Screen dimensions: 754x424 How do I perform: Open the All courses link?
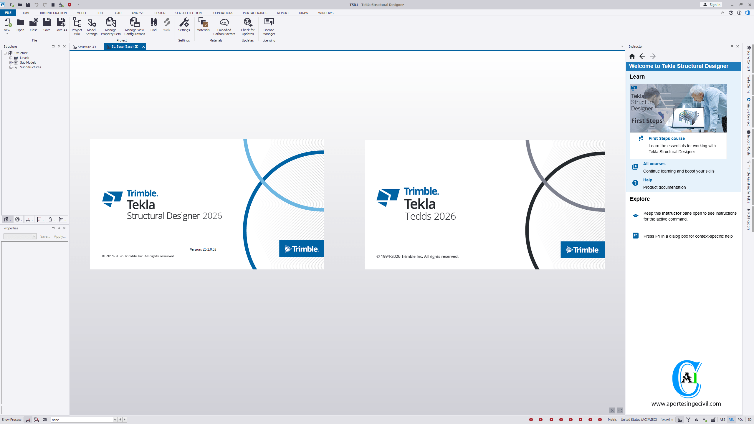[x=654, y=164]
